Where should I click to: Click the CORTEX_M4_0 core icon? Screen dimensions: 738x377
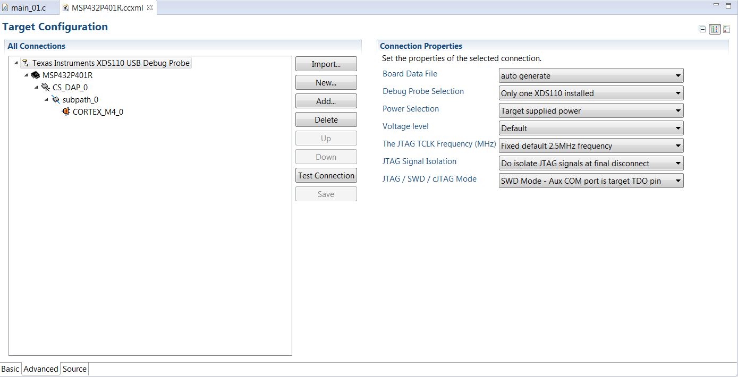[66, 112]
